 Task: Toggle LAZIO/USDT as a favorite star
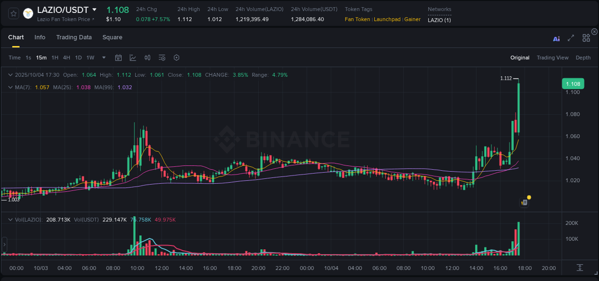13,13
